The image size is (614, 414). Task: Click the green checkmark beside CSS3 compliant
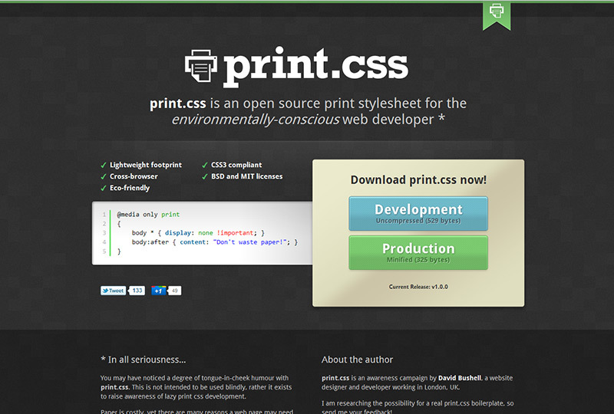pyautogui.click(x=205, y=165)
